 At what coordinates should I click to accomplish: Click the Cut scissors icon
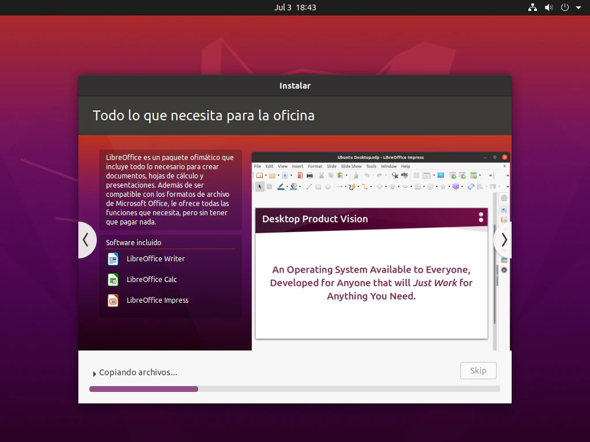tap(322, 176)
